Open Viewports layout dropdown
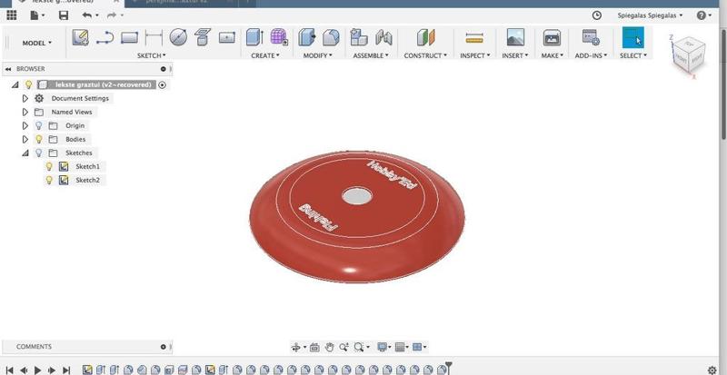The image size is (727, 375). (x=419, y=347)
